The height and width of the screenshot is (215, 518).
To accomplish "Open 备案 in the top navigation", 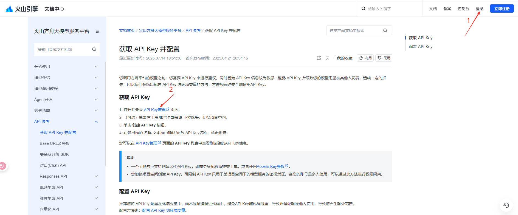I will click(x=447, y=9).
